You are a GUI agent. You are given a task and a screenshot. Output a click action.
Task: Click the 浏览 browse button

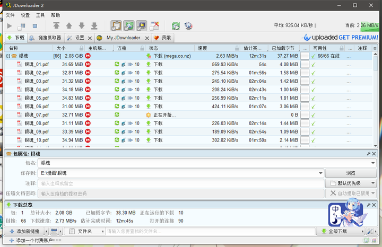(x=350, y=173)
